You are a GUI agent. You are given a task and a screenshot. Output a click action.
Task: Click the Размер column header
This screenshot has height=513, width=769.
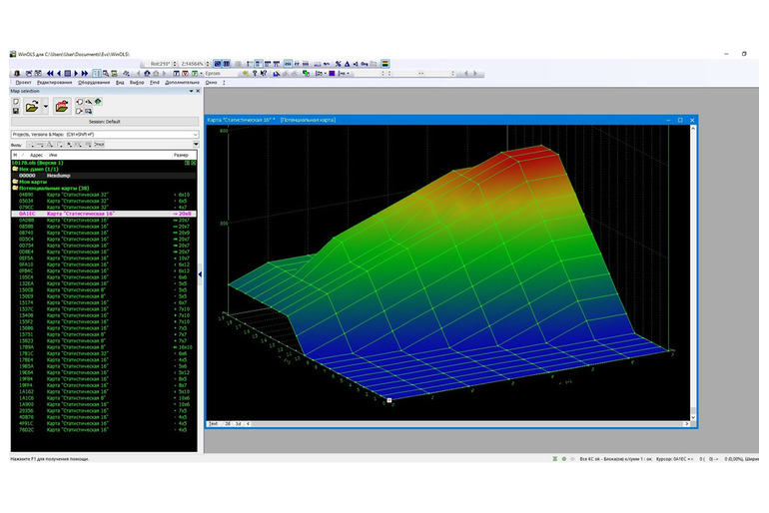click(x=181, y=155)
